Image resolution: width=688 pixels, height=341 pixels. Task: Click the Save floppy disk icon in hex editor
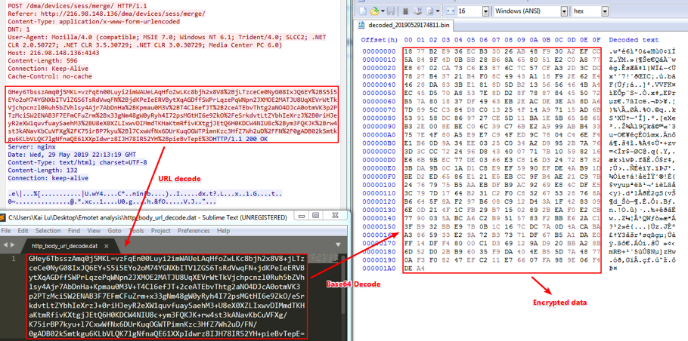point(391,11)
